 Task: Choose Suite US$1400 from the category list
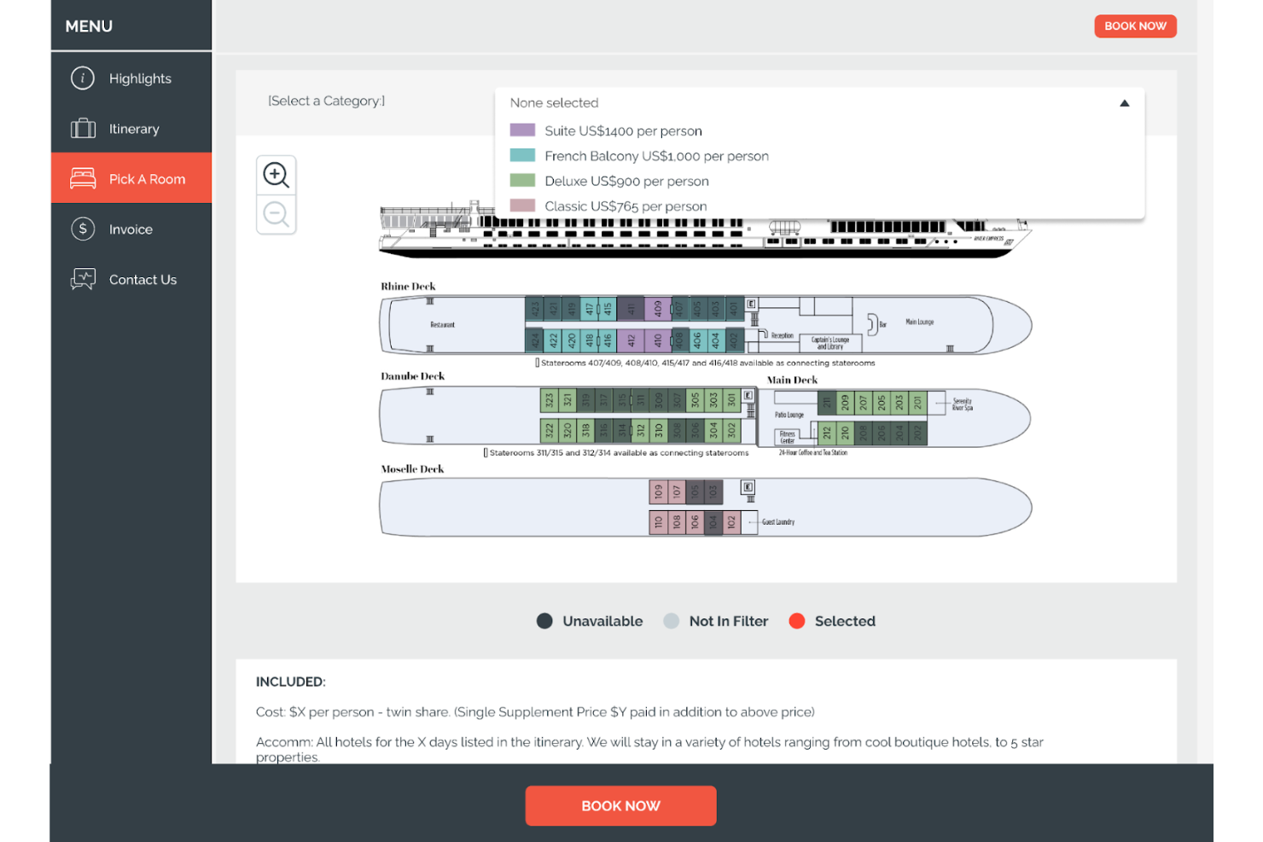(x=623, y=131)
